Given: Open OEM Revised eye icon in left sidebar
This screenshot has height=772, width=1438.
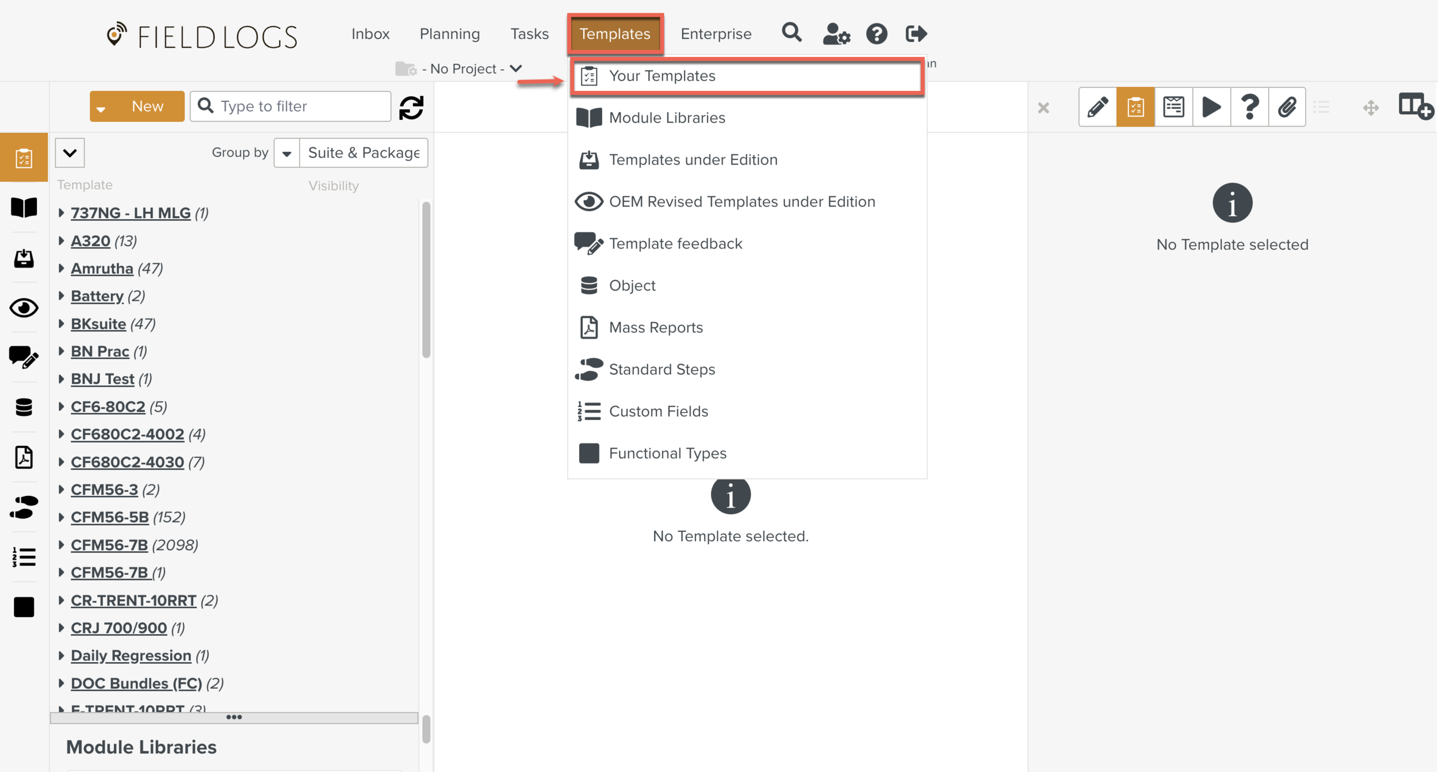Looking at the screenshot, I should coord(24,308).
